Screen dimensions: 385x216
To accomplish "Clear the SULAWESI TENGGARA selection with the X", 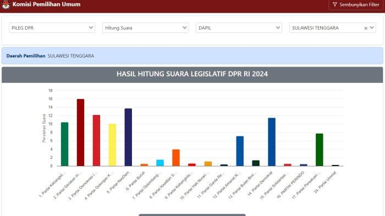I will click(x=366, y=28).
